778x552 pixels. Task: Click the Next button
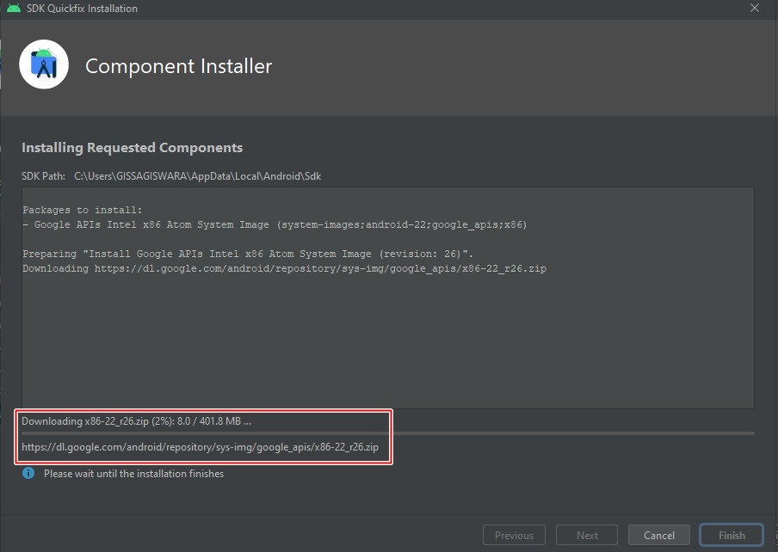[x=586, y=534]
